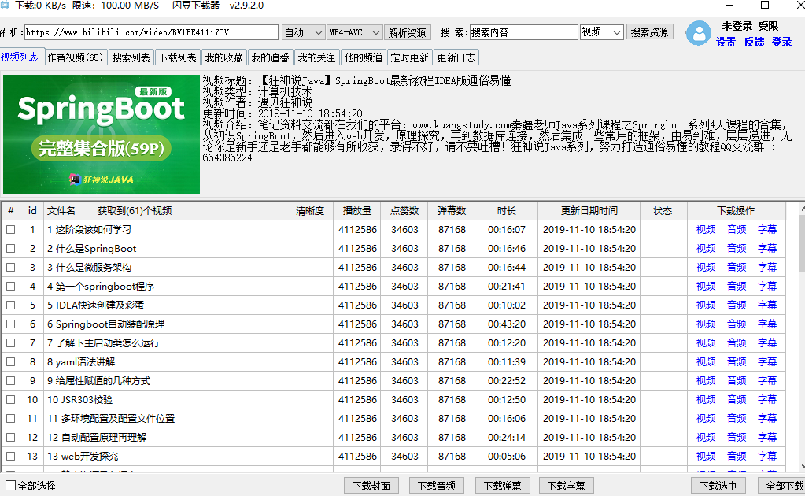The height and width of the screenshot is (496, 805).
Task: Click scrollbar up arrow of video list
Action: coord(802,209)
